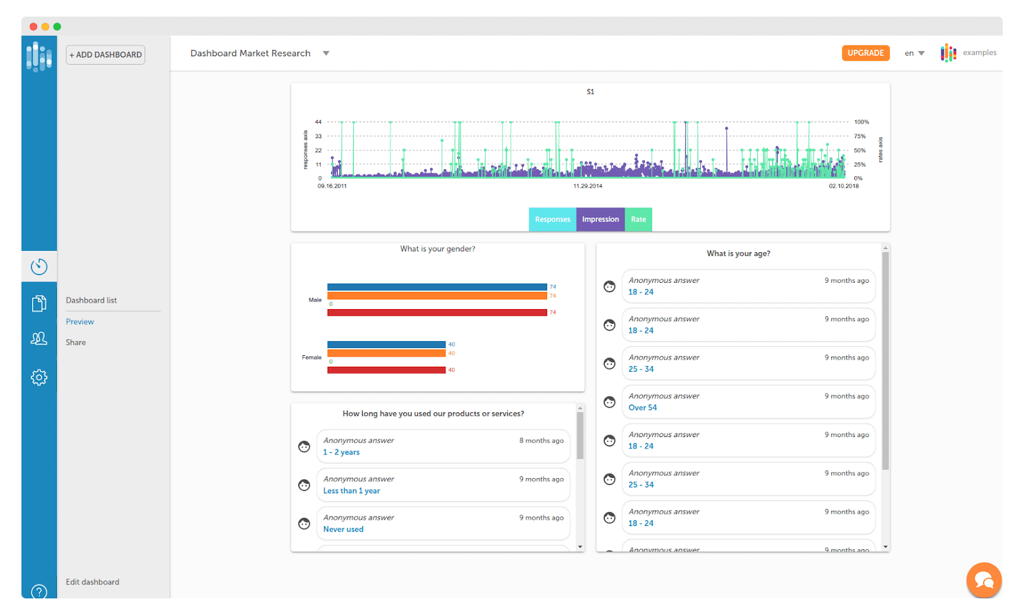
Task: Click the examples account logo icon
Action: coord(948,53)
